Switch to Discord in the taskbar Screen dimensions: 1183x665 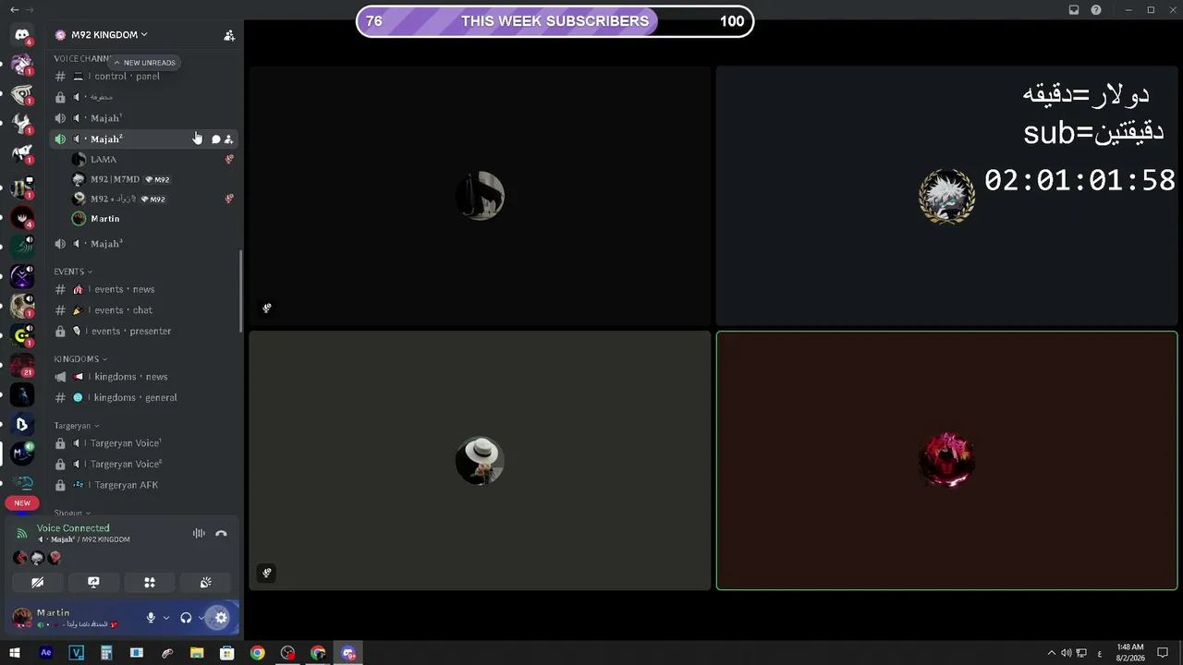pyautogui.click(x=348, y=653)
